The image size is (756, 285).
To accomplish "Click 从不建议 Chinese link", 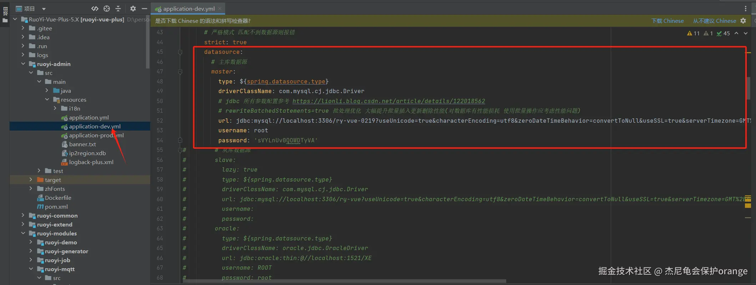I will click(714, 21).
